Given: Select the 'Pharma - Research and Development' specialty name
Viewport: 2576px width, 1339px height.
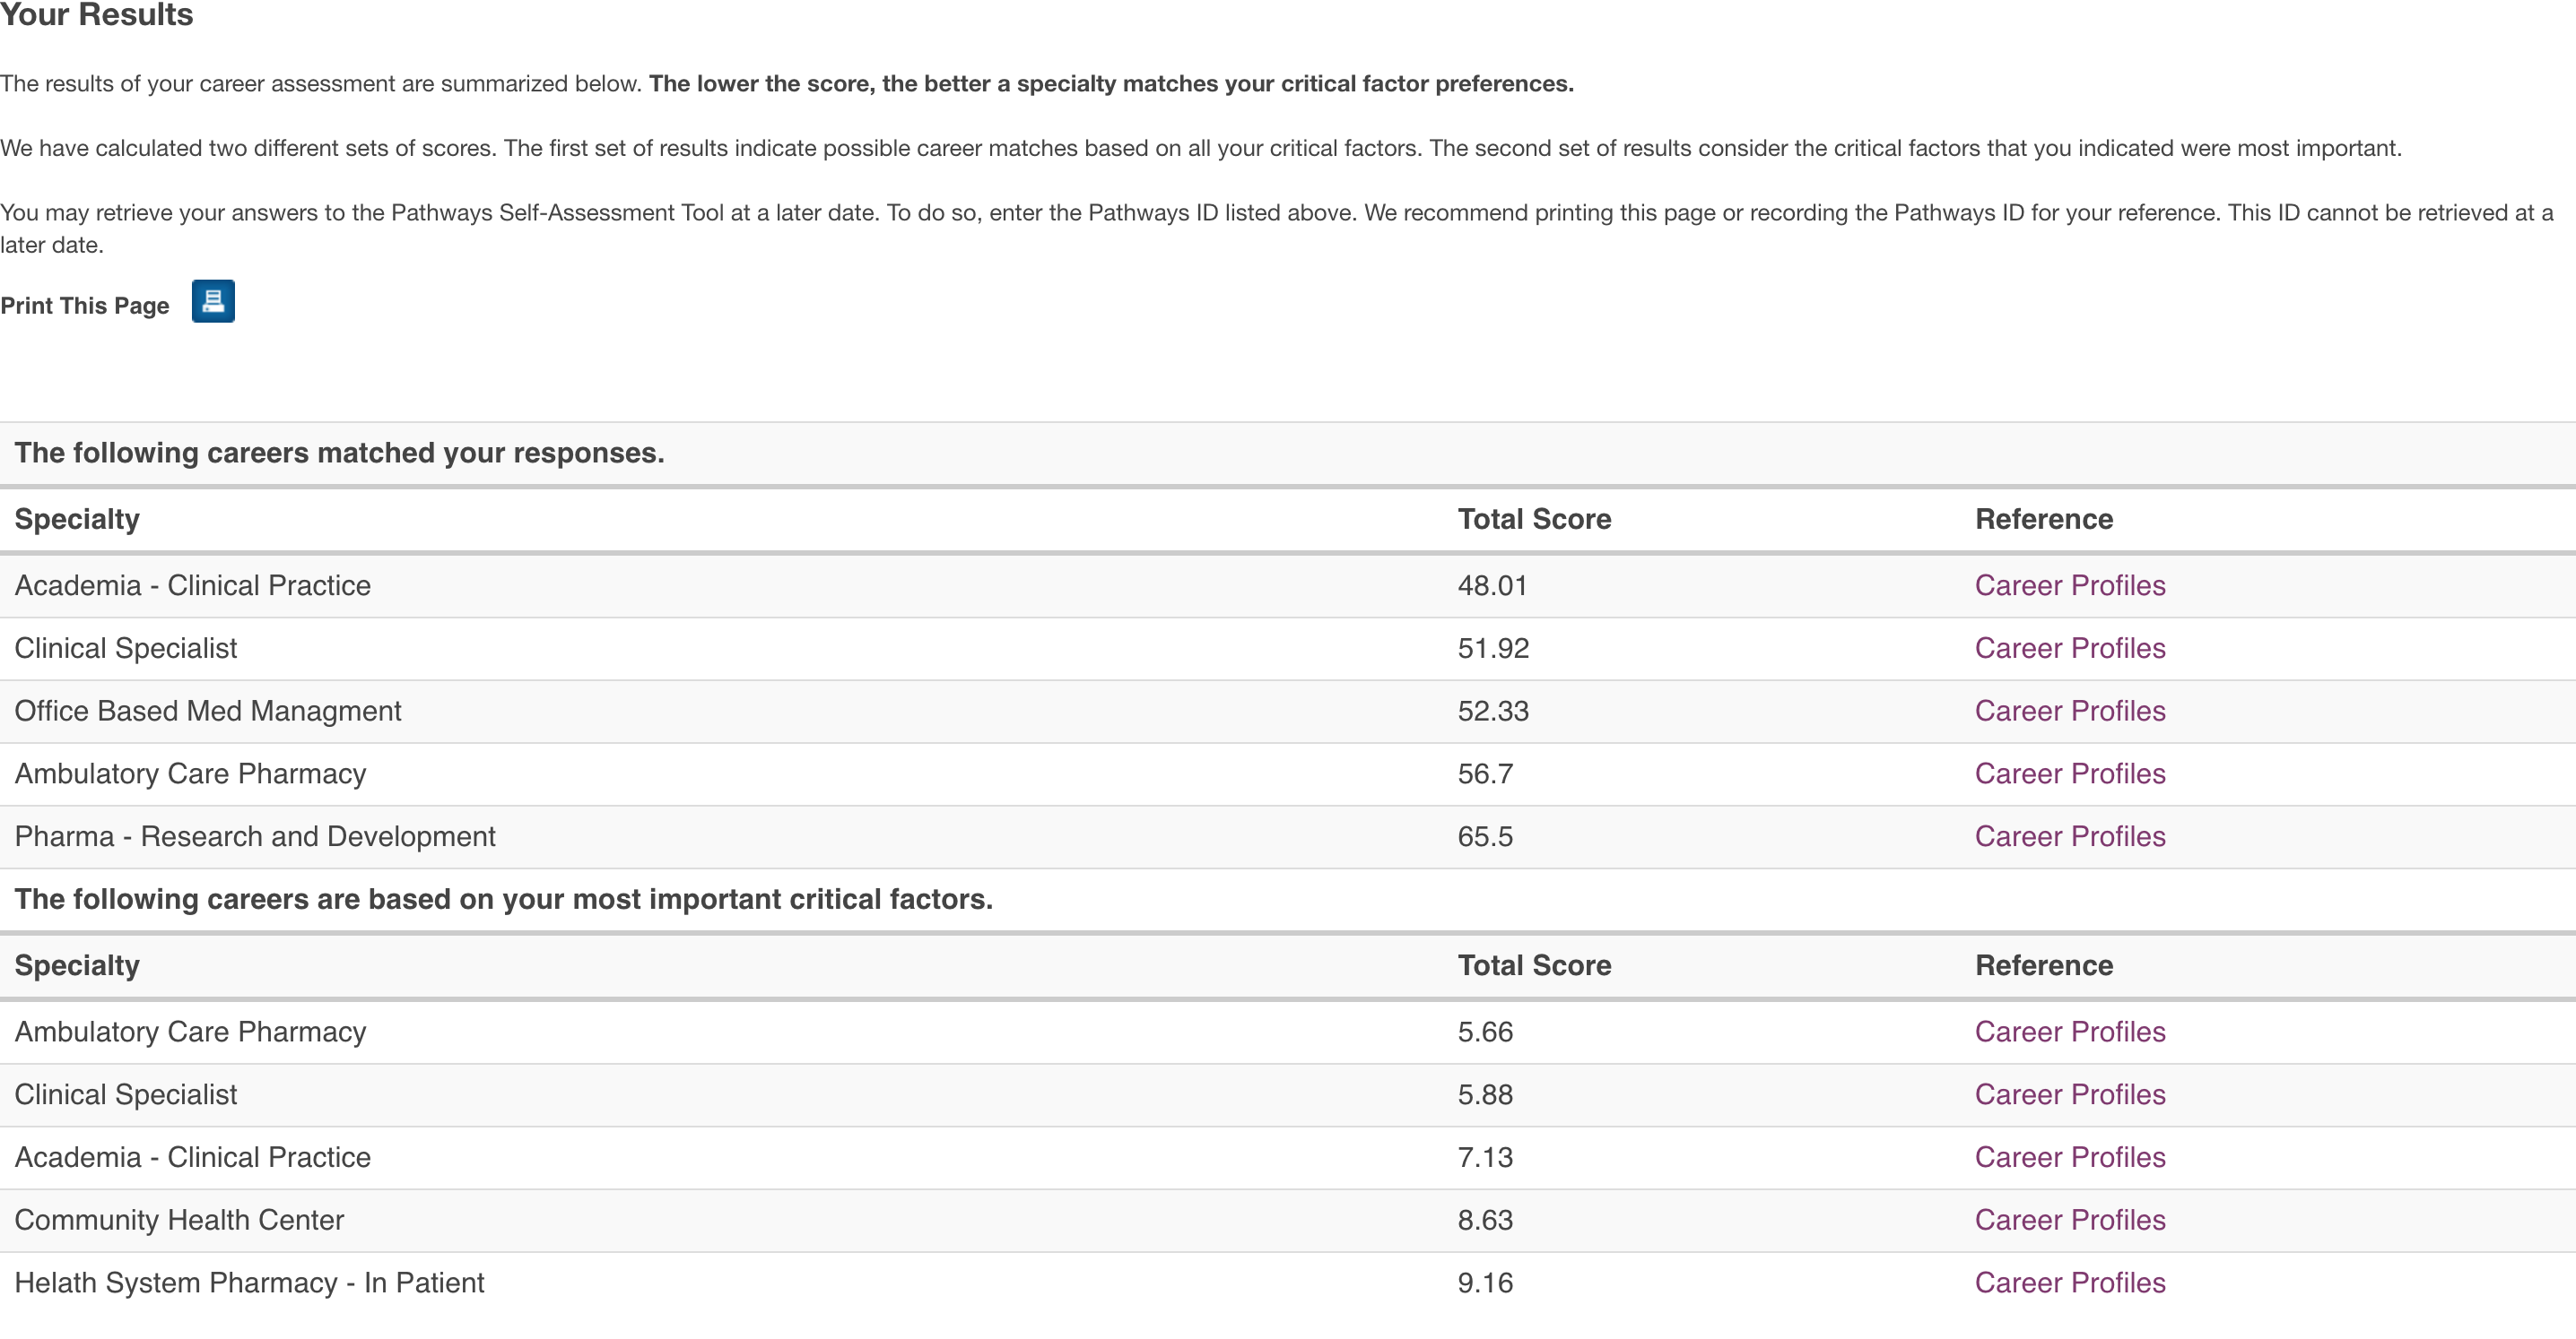Looking at the screenshot, I should [x=255, y=837].
